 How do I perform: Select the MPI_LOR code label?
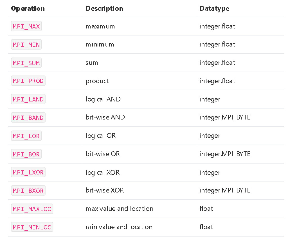pyautogui.click(x=26, y=136)
